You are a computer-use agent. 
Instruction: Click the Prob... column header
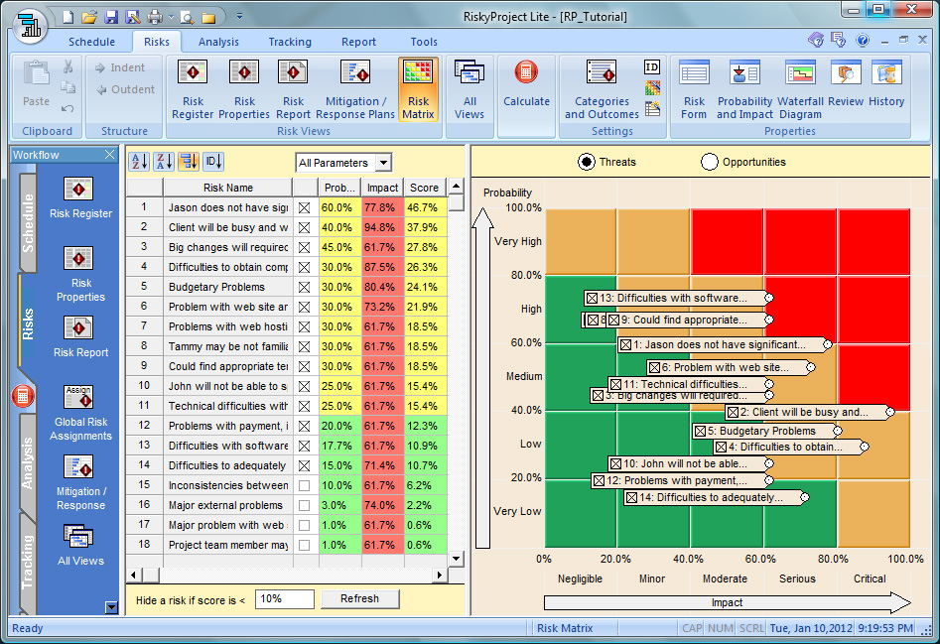339,188
